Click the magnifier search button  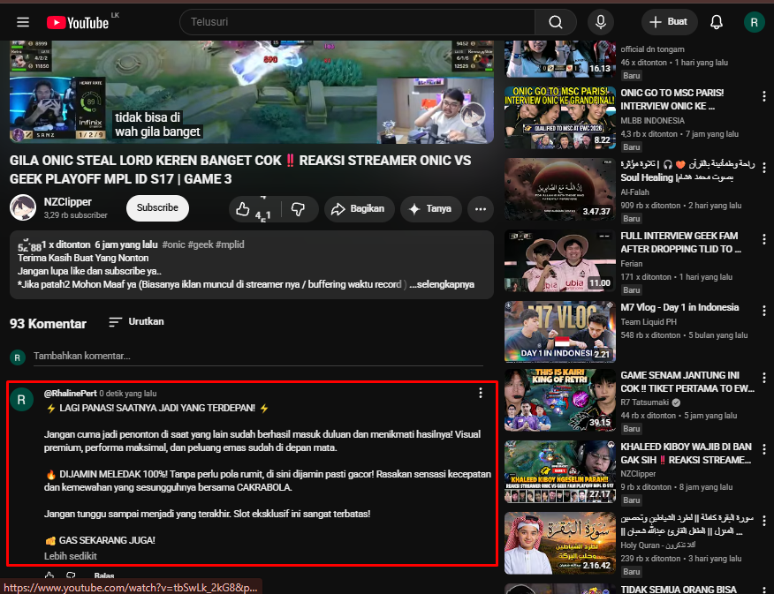[x=556, y=22]
